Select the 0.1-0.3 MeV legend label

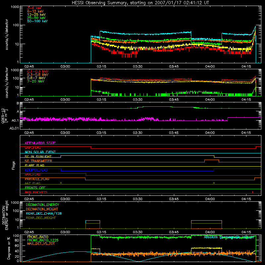click(x=38, y=71)
